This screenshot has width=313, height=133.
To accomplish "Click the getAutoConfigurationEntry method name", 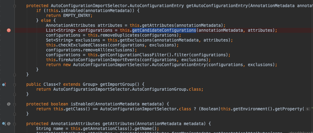I will (217, 6).
